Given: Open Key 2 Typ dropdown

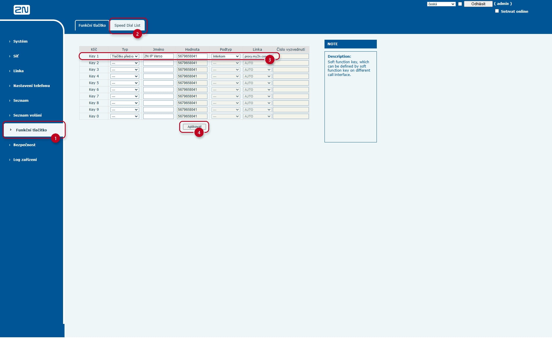Looking at the screenshot, I should tap(125, 63).
